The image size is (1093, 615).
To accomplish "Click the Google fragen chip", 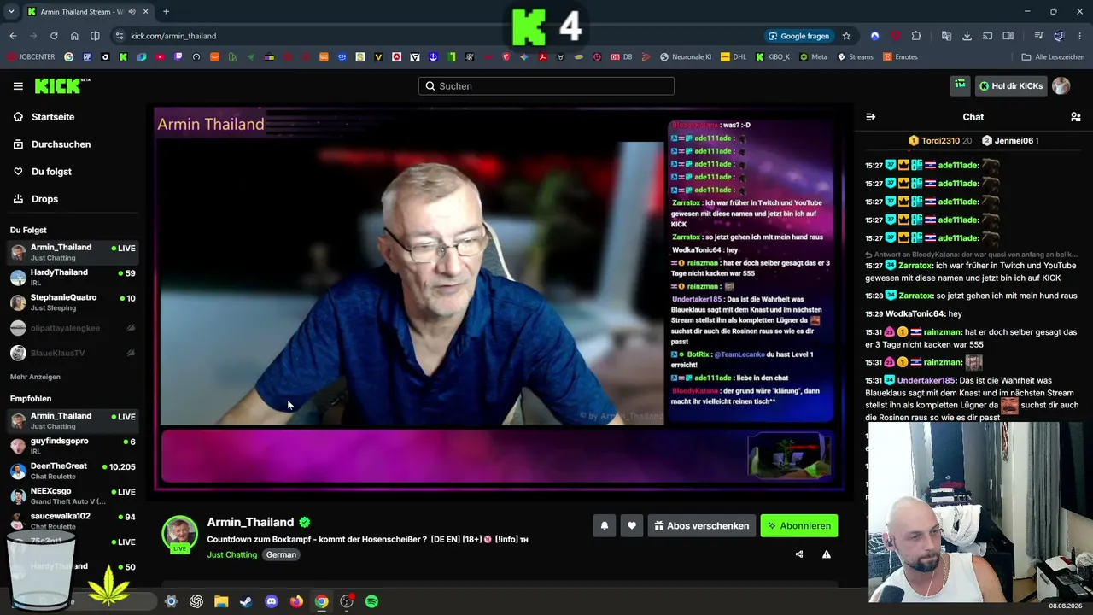I will tap(798, 36).
